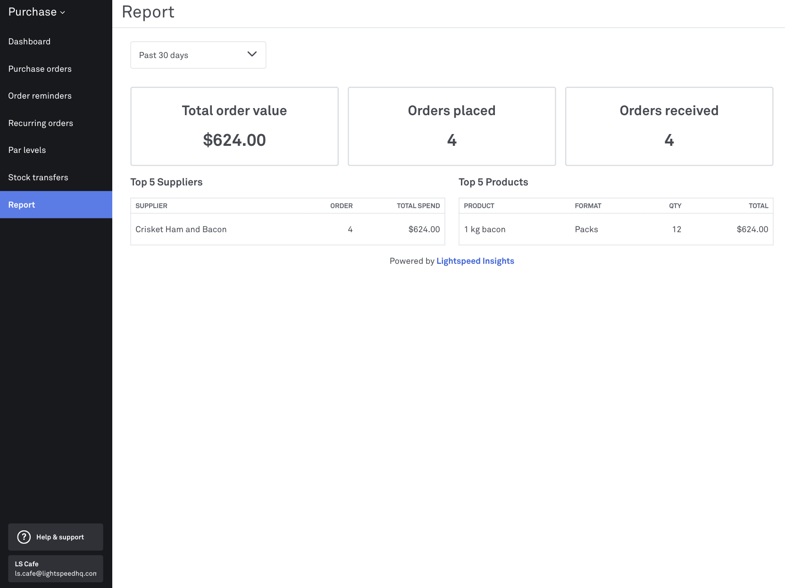Click the Orders placed card
The width and height of the screenshot is (785, 588).
[x=452, y=126]
